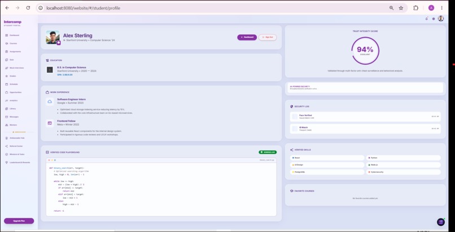455x232 pixels.
Task: Click the Education section icon
Action: pyautogui.click(x=47, y=60)
